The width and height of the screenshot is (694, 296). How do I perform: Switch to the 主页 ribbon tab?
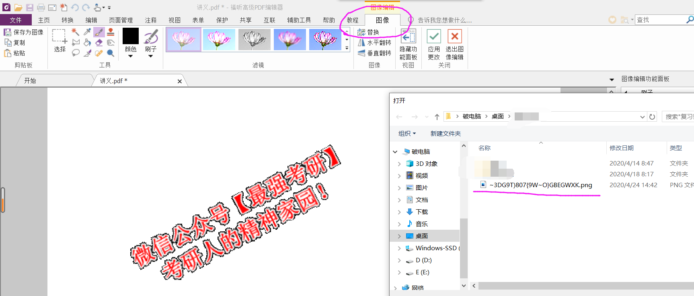44,20
